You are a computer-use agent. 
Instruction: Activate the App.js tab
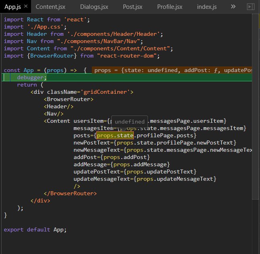pyautogui.click(x=12, y=7)
